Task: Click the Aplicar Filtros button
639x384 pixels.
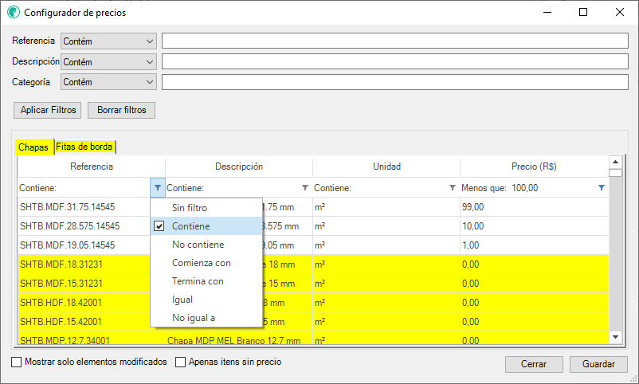Action: (48, 110)
